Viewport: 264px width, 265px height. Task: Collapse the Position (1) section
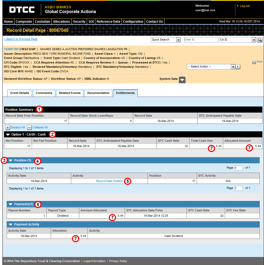coord(10,161)
